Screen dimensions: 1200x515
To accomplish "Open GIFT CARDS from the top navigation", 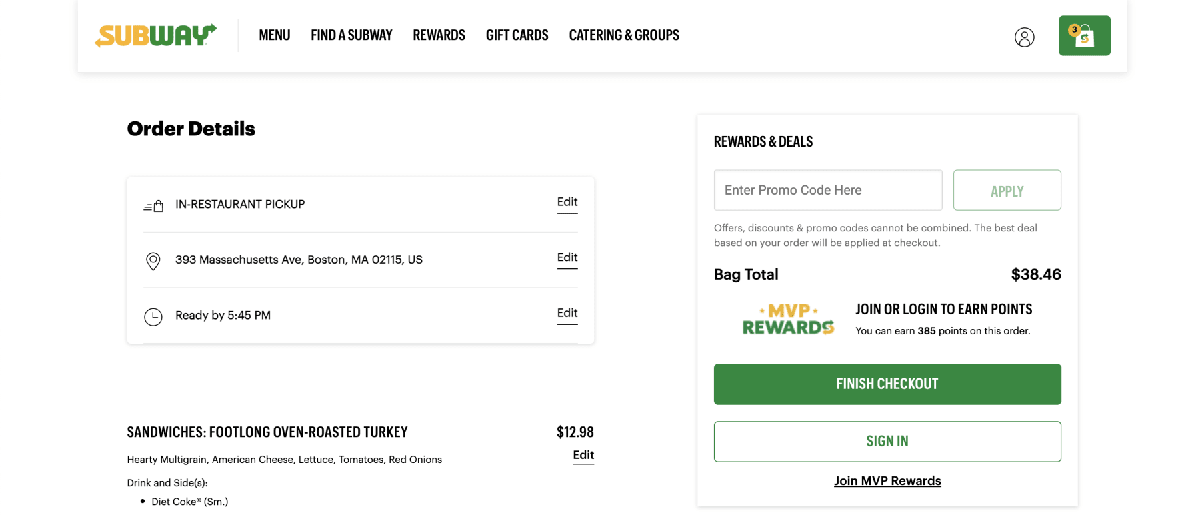I will click(517, 35).
